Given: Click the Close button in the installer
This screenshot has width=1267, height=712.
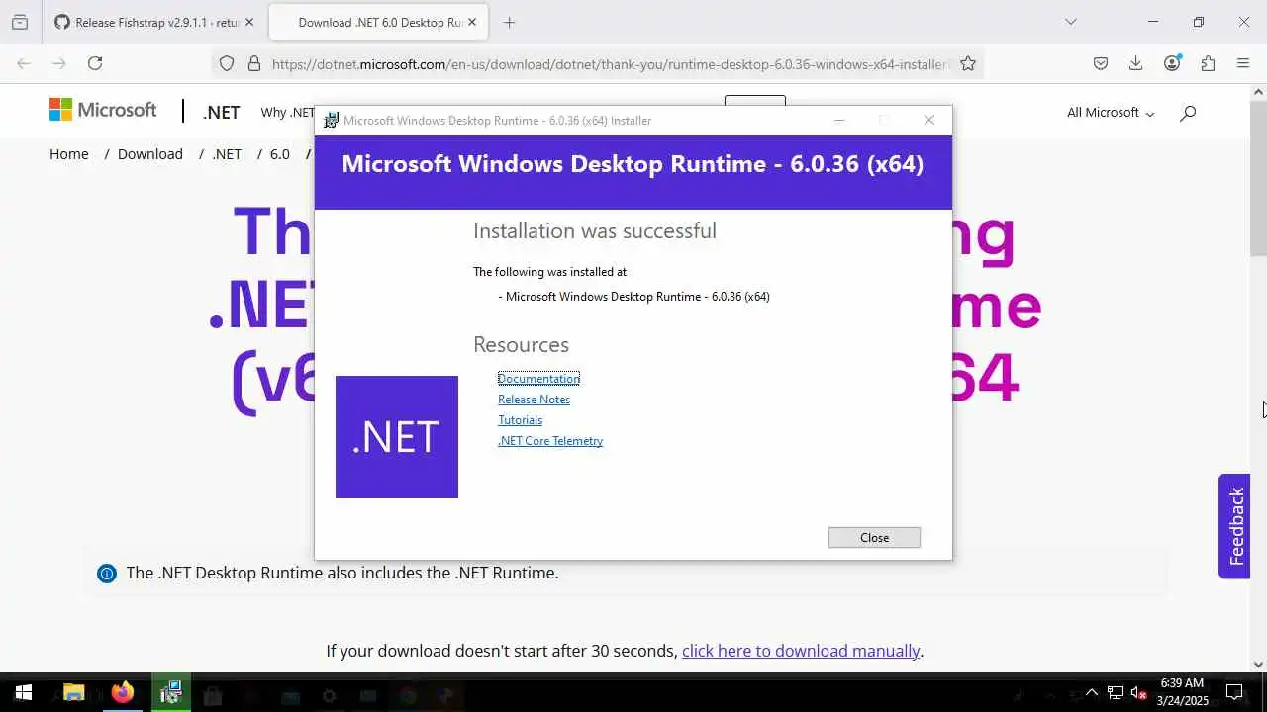Looking at the screenshot, I should point(874,537).
